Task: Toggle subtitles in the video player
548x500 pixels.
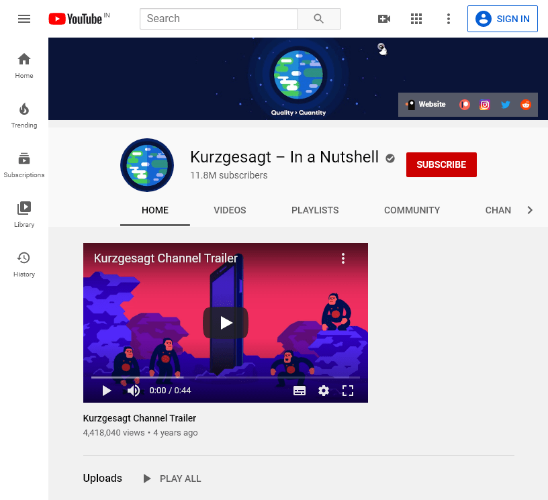Action: (x=299, y=391)
